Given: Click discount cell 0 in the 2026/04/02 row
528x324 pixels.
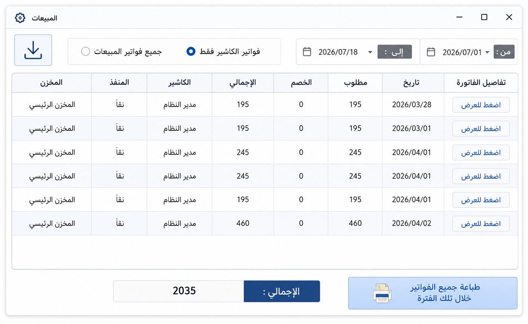Looking at the screenshot, I should click(301, 223).
